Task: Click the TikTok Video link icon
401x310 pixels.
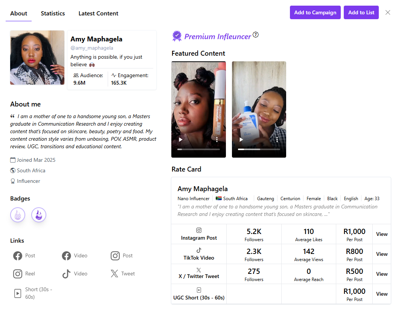Action: click(66, 274)
